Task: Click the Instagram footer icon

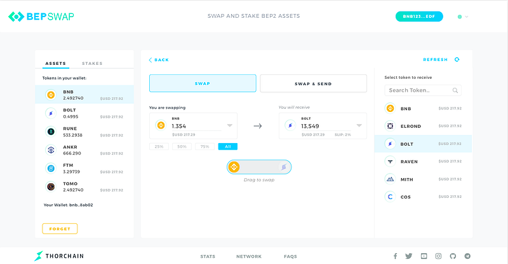Action: [x=438, y=256]
